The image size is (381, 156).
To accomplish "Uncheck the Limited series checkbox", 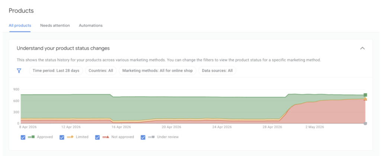I will click(62, 137).
